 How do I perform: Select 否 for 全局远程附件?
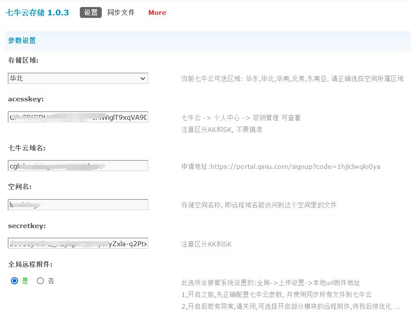pos(40,281)
